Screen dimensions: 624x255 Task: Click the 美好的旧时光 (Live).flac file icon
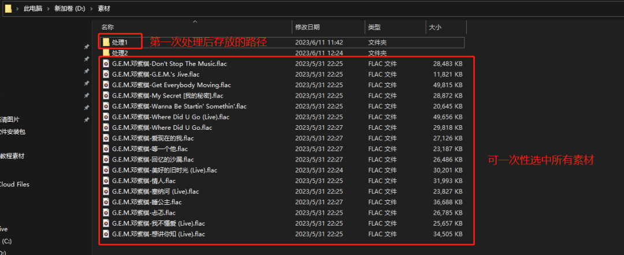106,170
